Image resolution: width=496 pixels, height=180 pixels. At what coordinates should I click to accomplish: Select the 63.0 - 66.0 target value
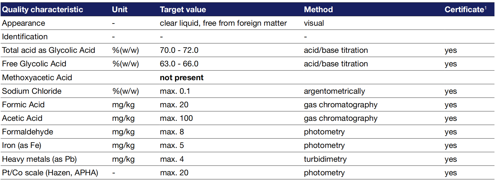point(179,64)
